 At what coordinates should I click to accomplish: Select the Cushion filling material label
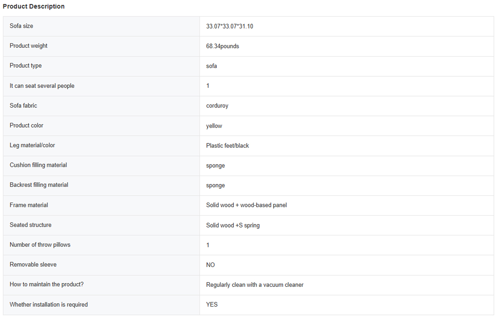[38, 165]
